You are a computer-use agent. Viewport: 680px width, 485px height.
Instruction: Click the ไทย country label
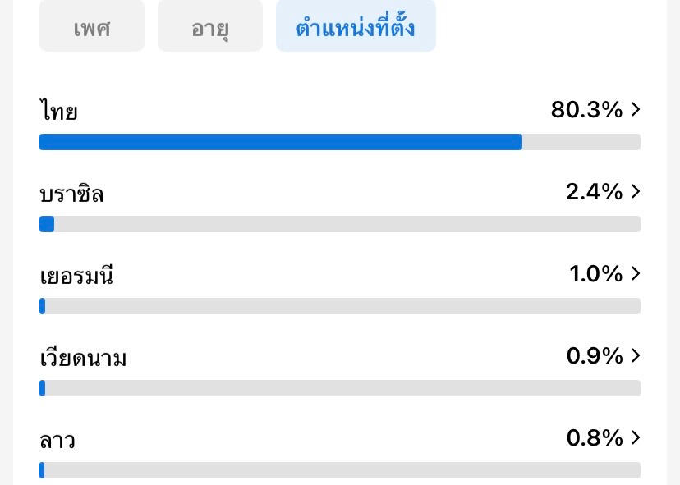58,111
